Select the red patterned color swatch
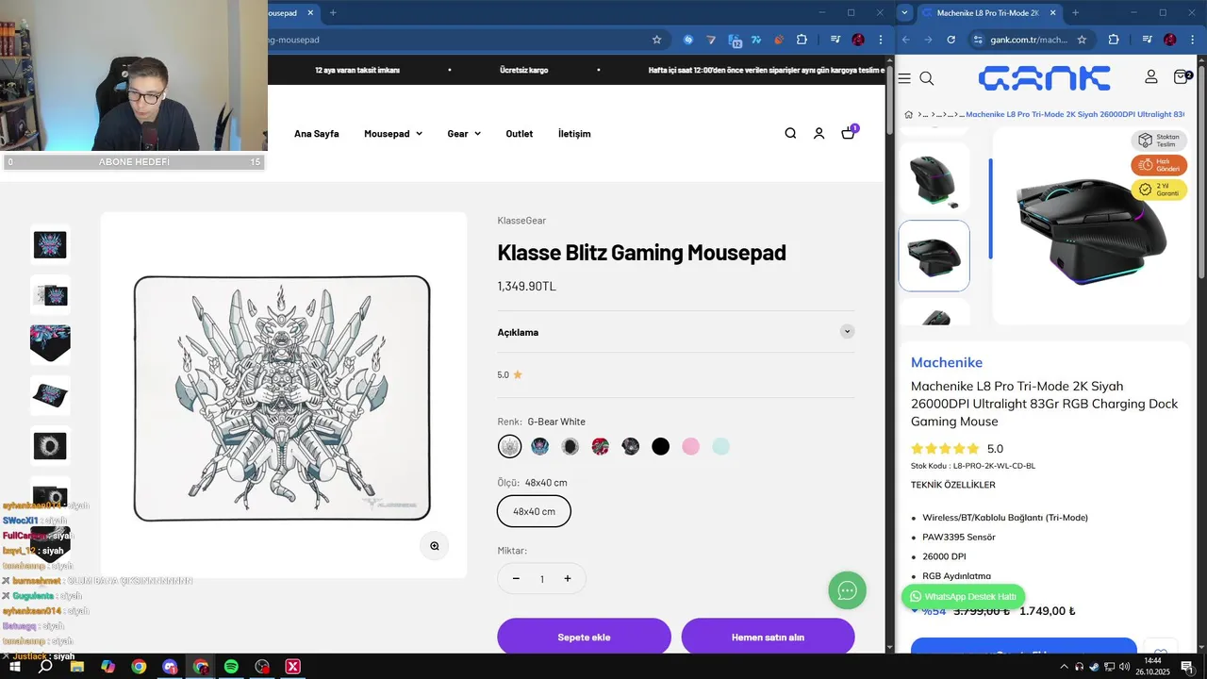Image resolution: width=1207 pixels, height=679 pixels. 601,447
